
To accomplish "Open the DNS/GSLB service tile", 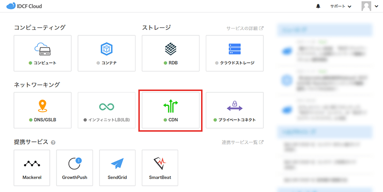I will (x=43, y=110).
